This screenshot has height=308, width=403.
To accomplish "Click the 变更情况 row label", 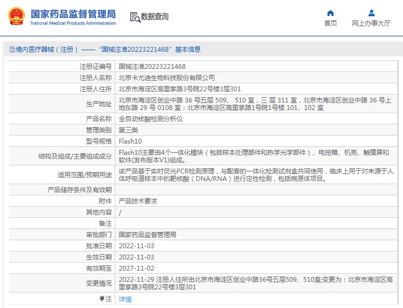I will click(99, 283).
